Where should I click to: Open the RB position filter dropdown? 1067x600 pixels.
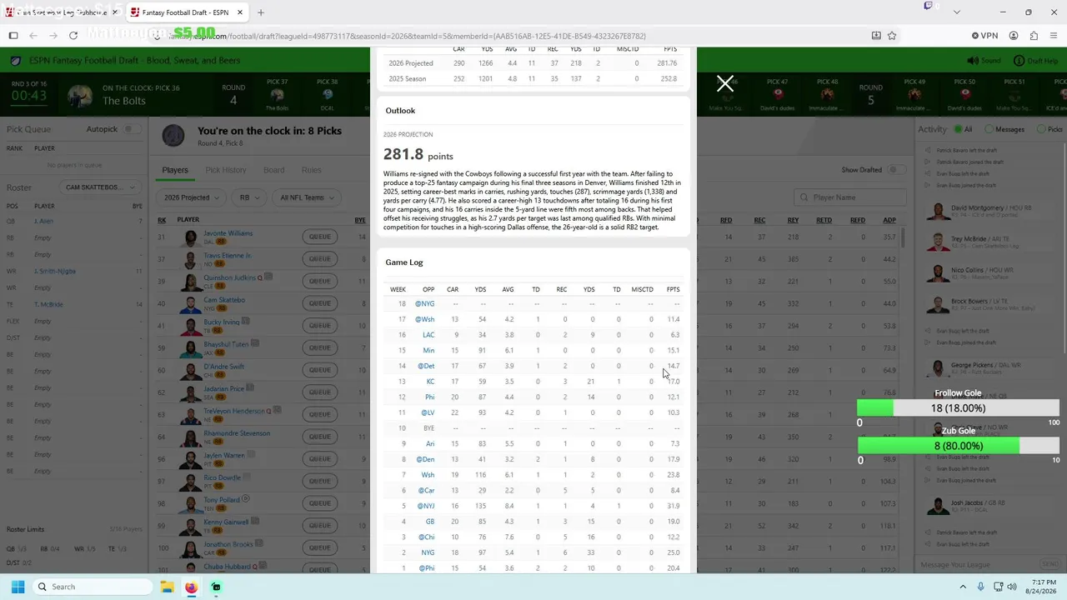(249, 197)
